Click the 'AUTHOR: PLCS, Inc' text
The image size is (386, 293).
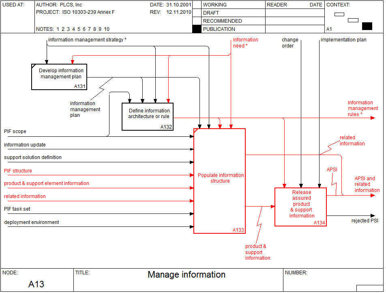59,5
